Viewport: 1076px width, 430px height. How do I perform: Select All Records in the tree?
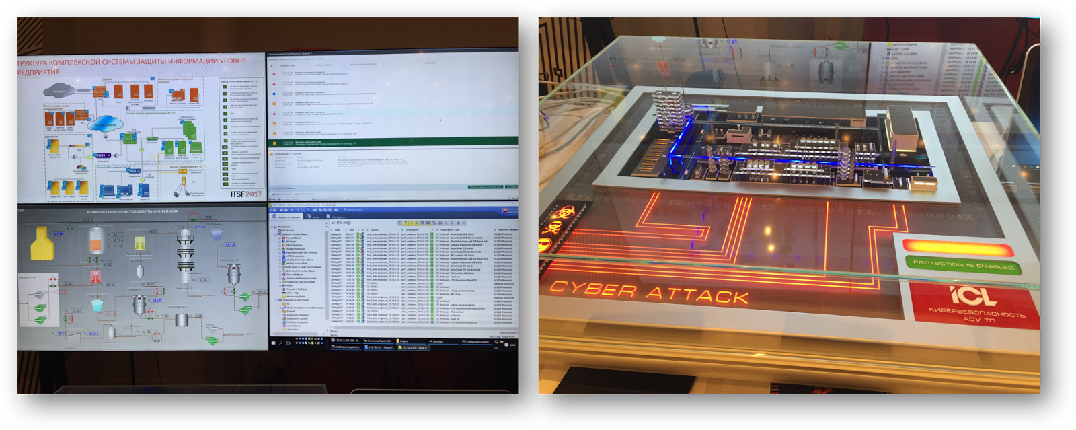pyautogui.click(x=288, y=230)
